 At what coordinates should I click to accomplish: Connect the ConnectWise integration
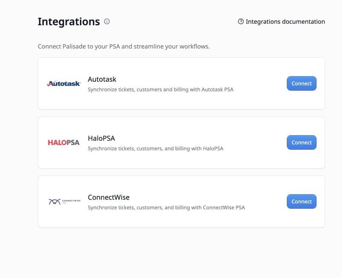click(302, 201)
